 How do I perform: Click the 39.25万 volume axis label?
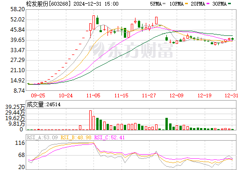pos(15,107)
